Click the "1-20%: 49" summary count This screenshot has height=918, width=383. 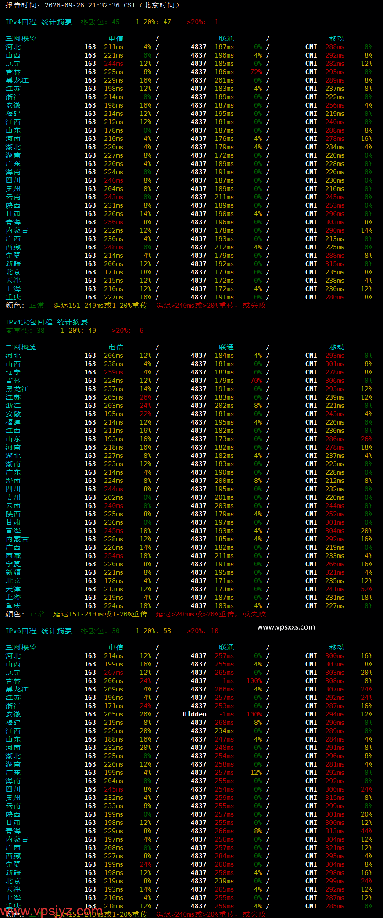point(78,331)
